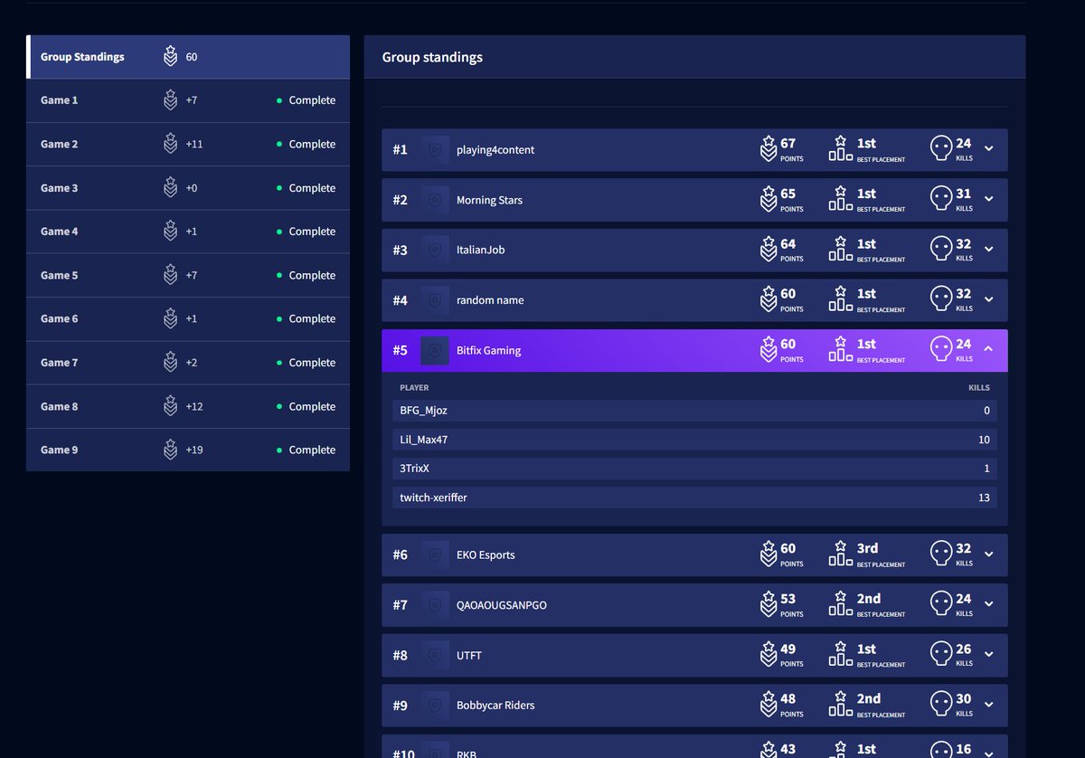1085x758 pixels.
Task: Click the Bobbycar Riders team name
Action: point(495,706)
